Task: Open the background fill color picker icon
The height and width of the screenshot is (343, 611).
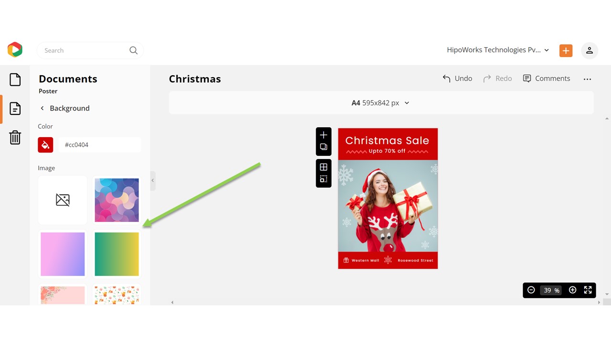Action: coord(45,144)
